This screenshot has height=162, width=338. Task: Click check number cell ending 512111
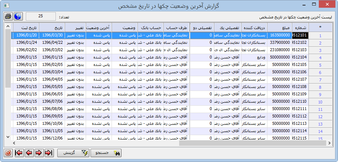[x=300, y=109]
